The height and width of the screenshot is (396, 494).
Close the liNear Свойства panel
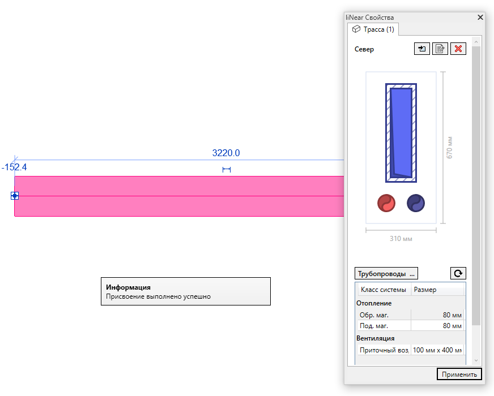(480, 18)
